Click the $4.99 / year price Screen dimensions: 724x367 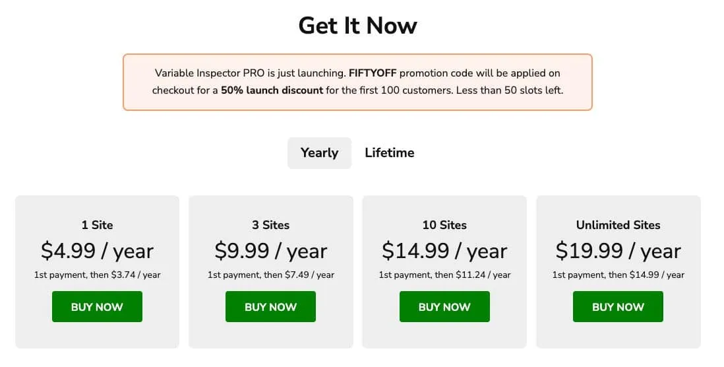click(x=97, y=251)
